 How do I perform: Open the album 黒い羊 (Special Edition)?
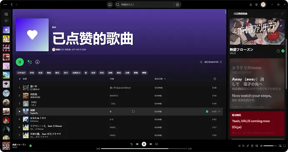tap(120, 88)
